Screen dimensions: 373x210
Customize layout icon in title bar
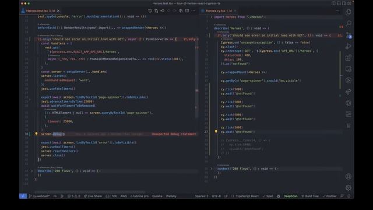pos(349,3)
